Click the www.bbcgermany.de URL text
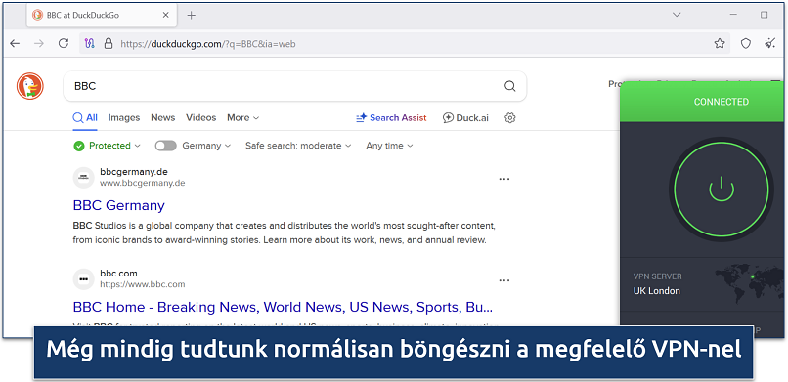 142,184
